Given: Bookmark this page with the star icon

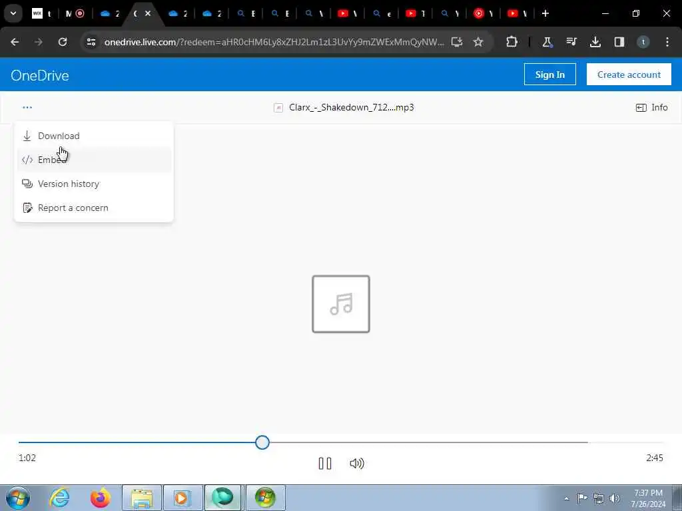Looking at the screenshot, I should pyautogui.click(x=478, y=42).
